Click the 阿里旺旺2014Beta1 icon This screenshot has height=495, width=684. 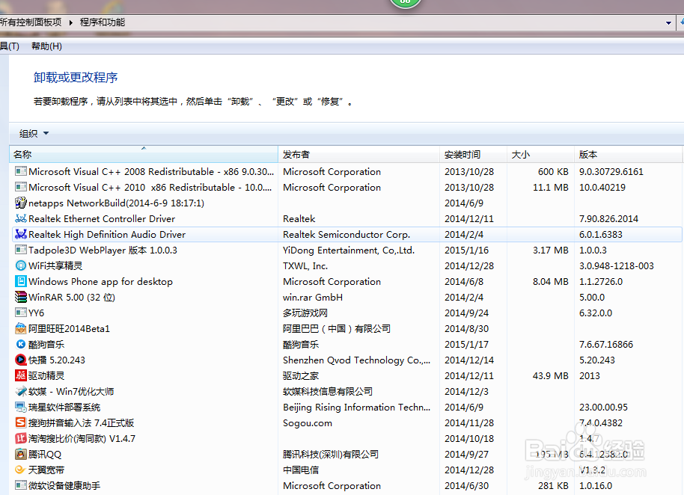(x=20, y=328)
